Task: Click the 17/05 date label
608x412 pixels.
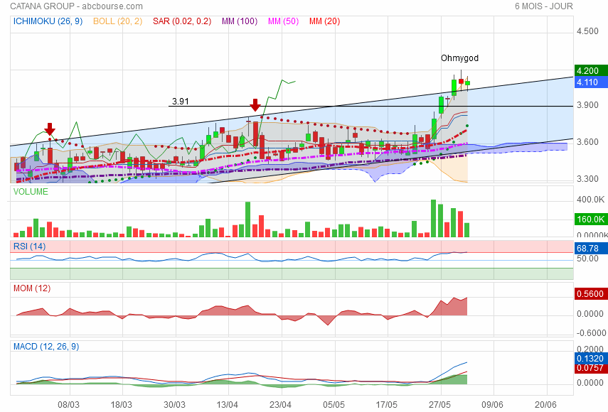Action: coord(387,405)
